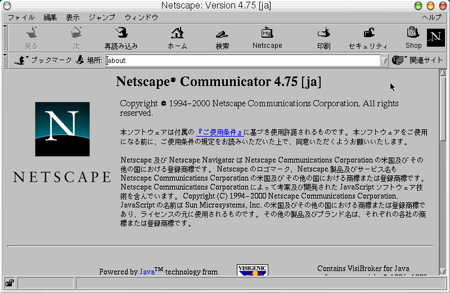Click the Copyright 1994-2000 Netscape text
This screenshot has width=450, height=293.
click(259, 108)
